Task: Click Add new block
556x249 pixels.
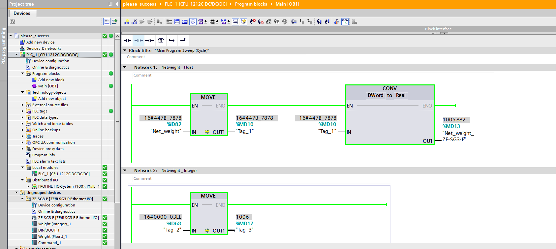Action: tap(51, 79)
